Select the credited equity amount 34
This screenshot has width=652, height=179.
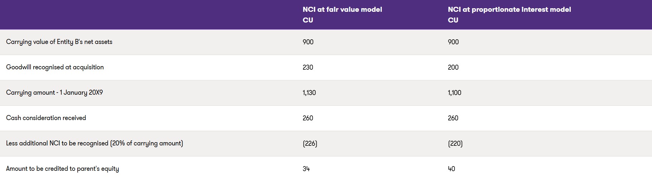click(x=306, y=169)
